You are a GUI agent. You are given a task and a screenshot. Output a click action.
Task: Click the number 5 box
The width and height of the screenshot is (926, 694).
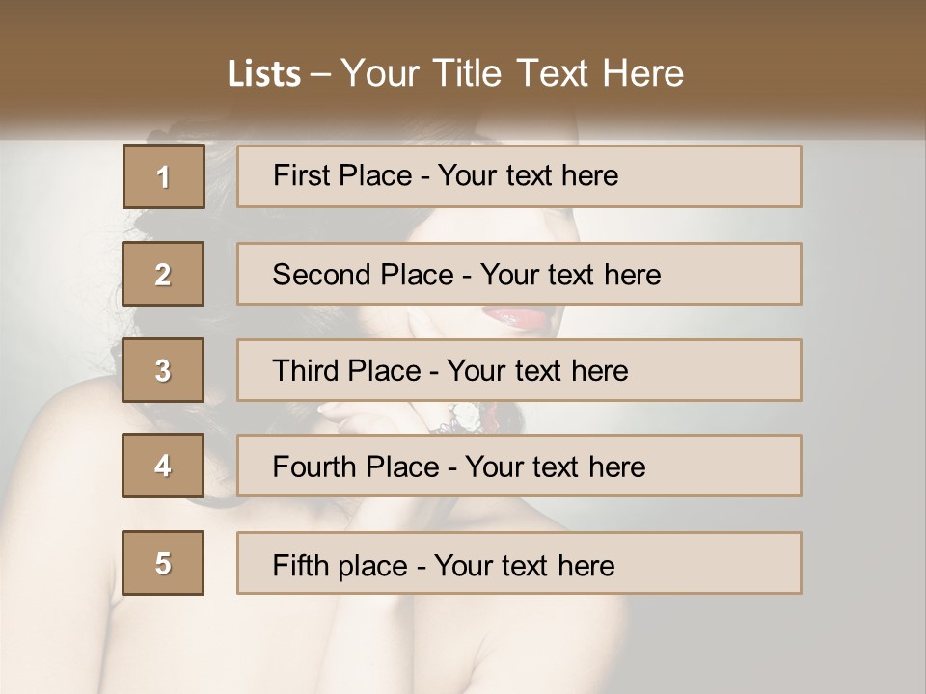[163, 563]
